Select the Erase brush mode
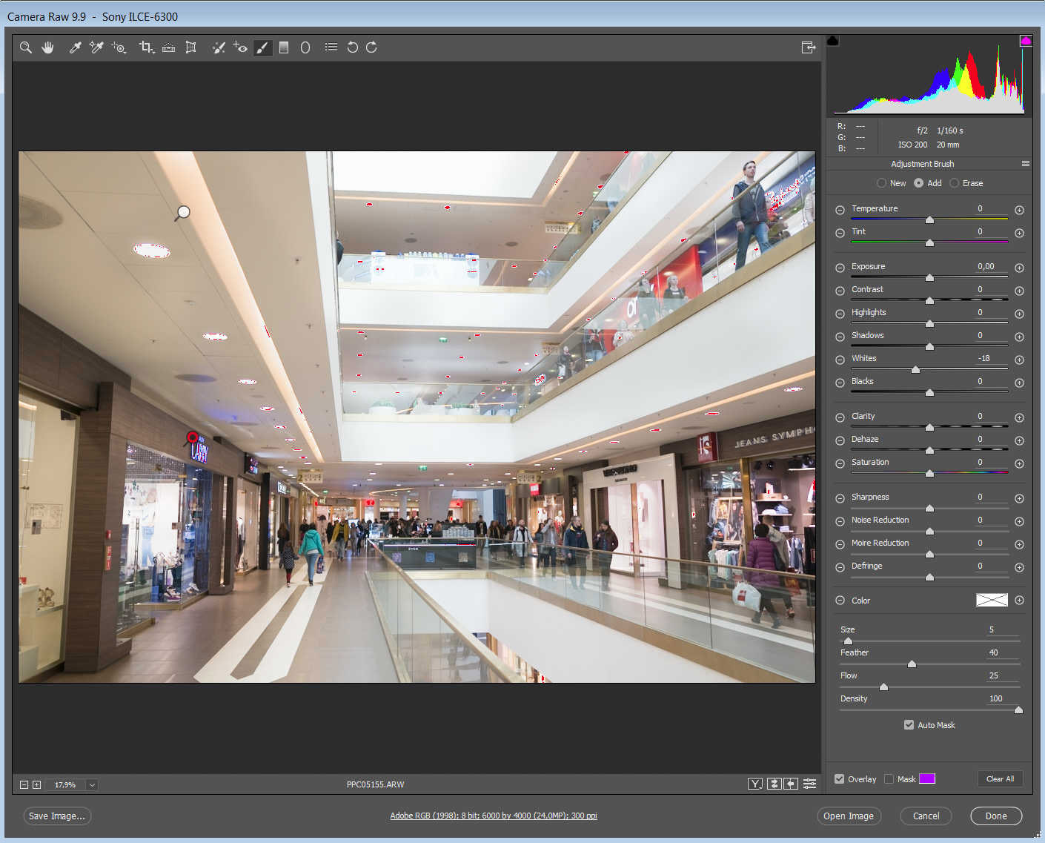The width and height of the screenshot is (1045, 843). 955,183
